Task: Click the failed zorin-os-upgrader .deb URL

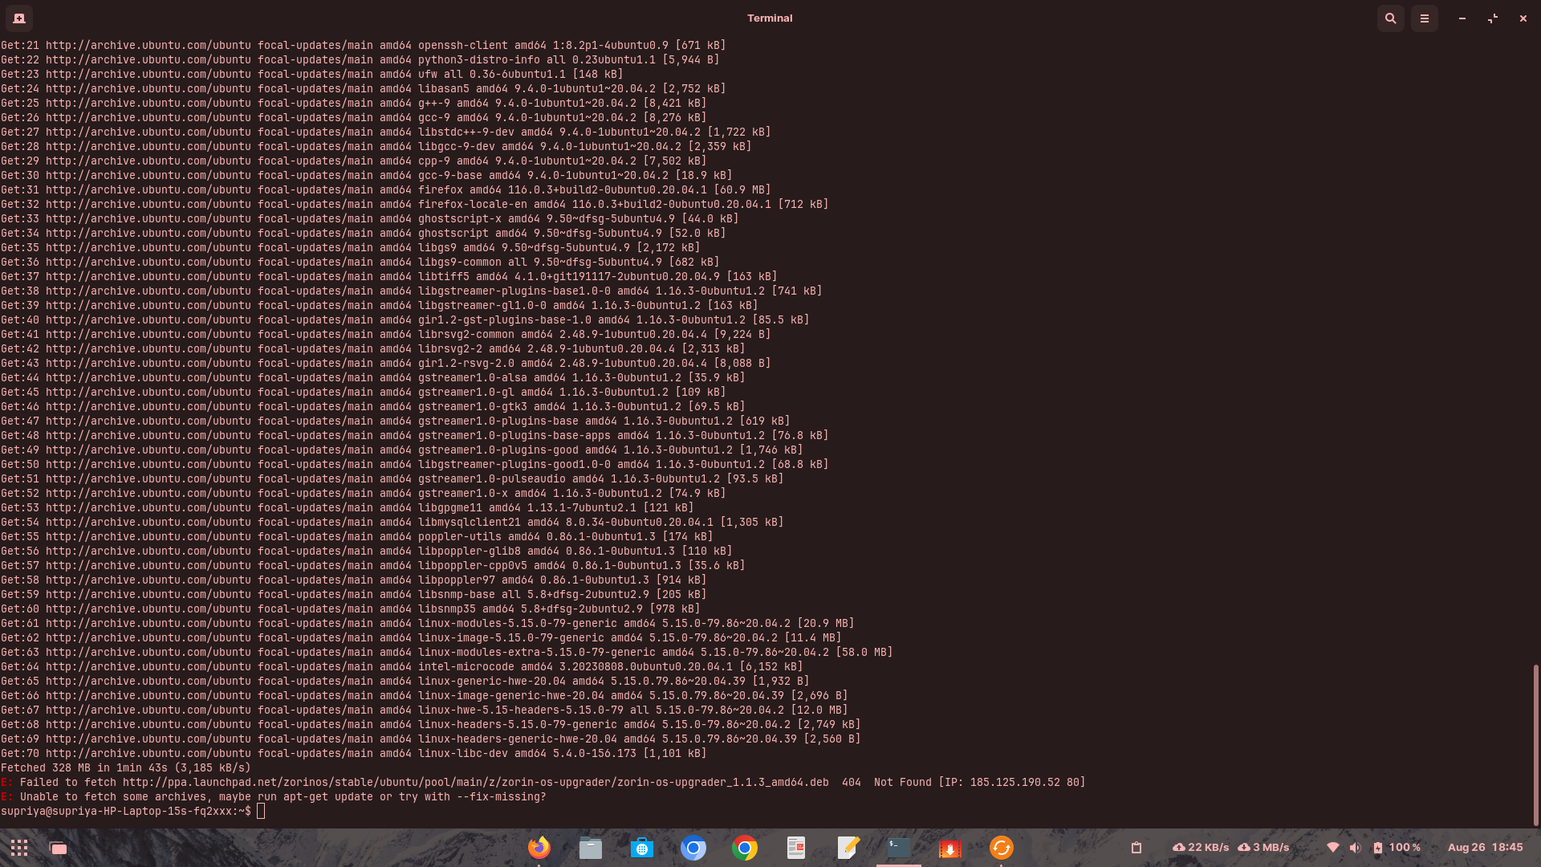Action: [x=476, y=783]
